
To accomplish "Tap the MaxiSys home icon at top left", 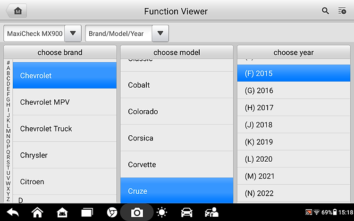I will click(x=17, y=11).
